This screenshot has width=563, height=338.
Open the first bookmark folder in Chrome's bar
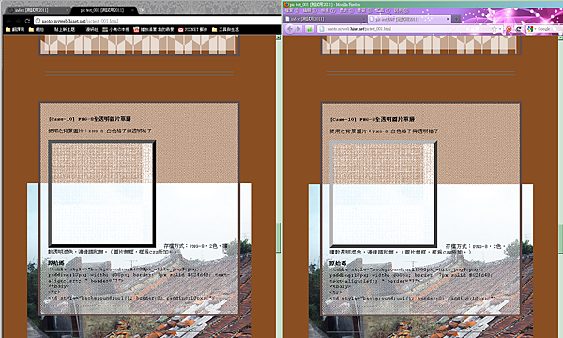15,29
